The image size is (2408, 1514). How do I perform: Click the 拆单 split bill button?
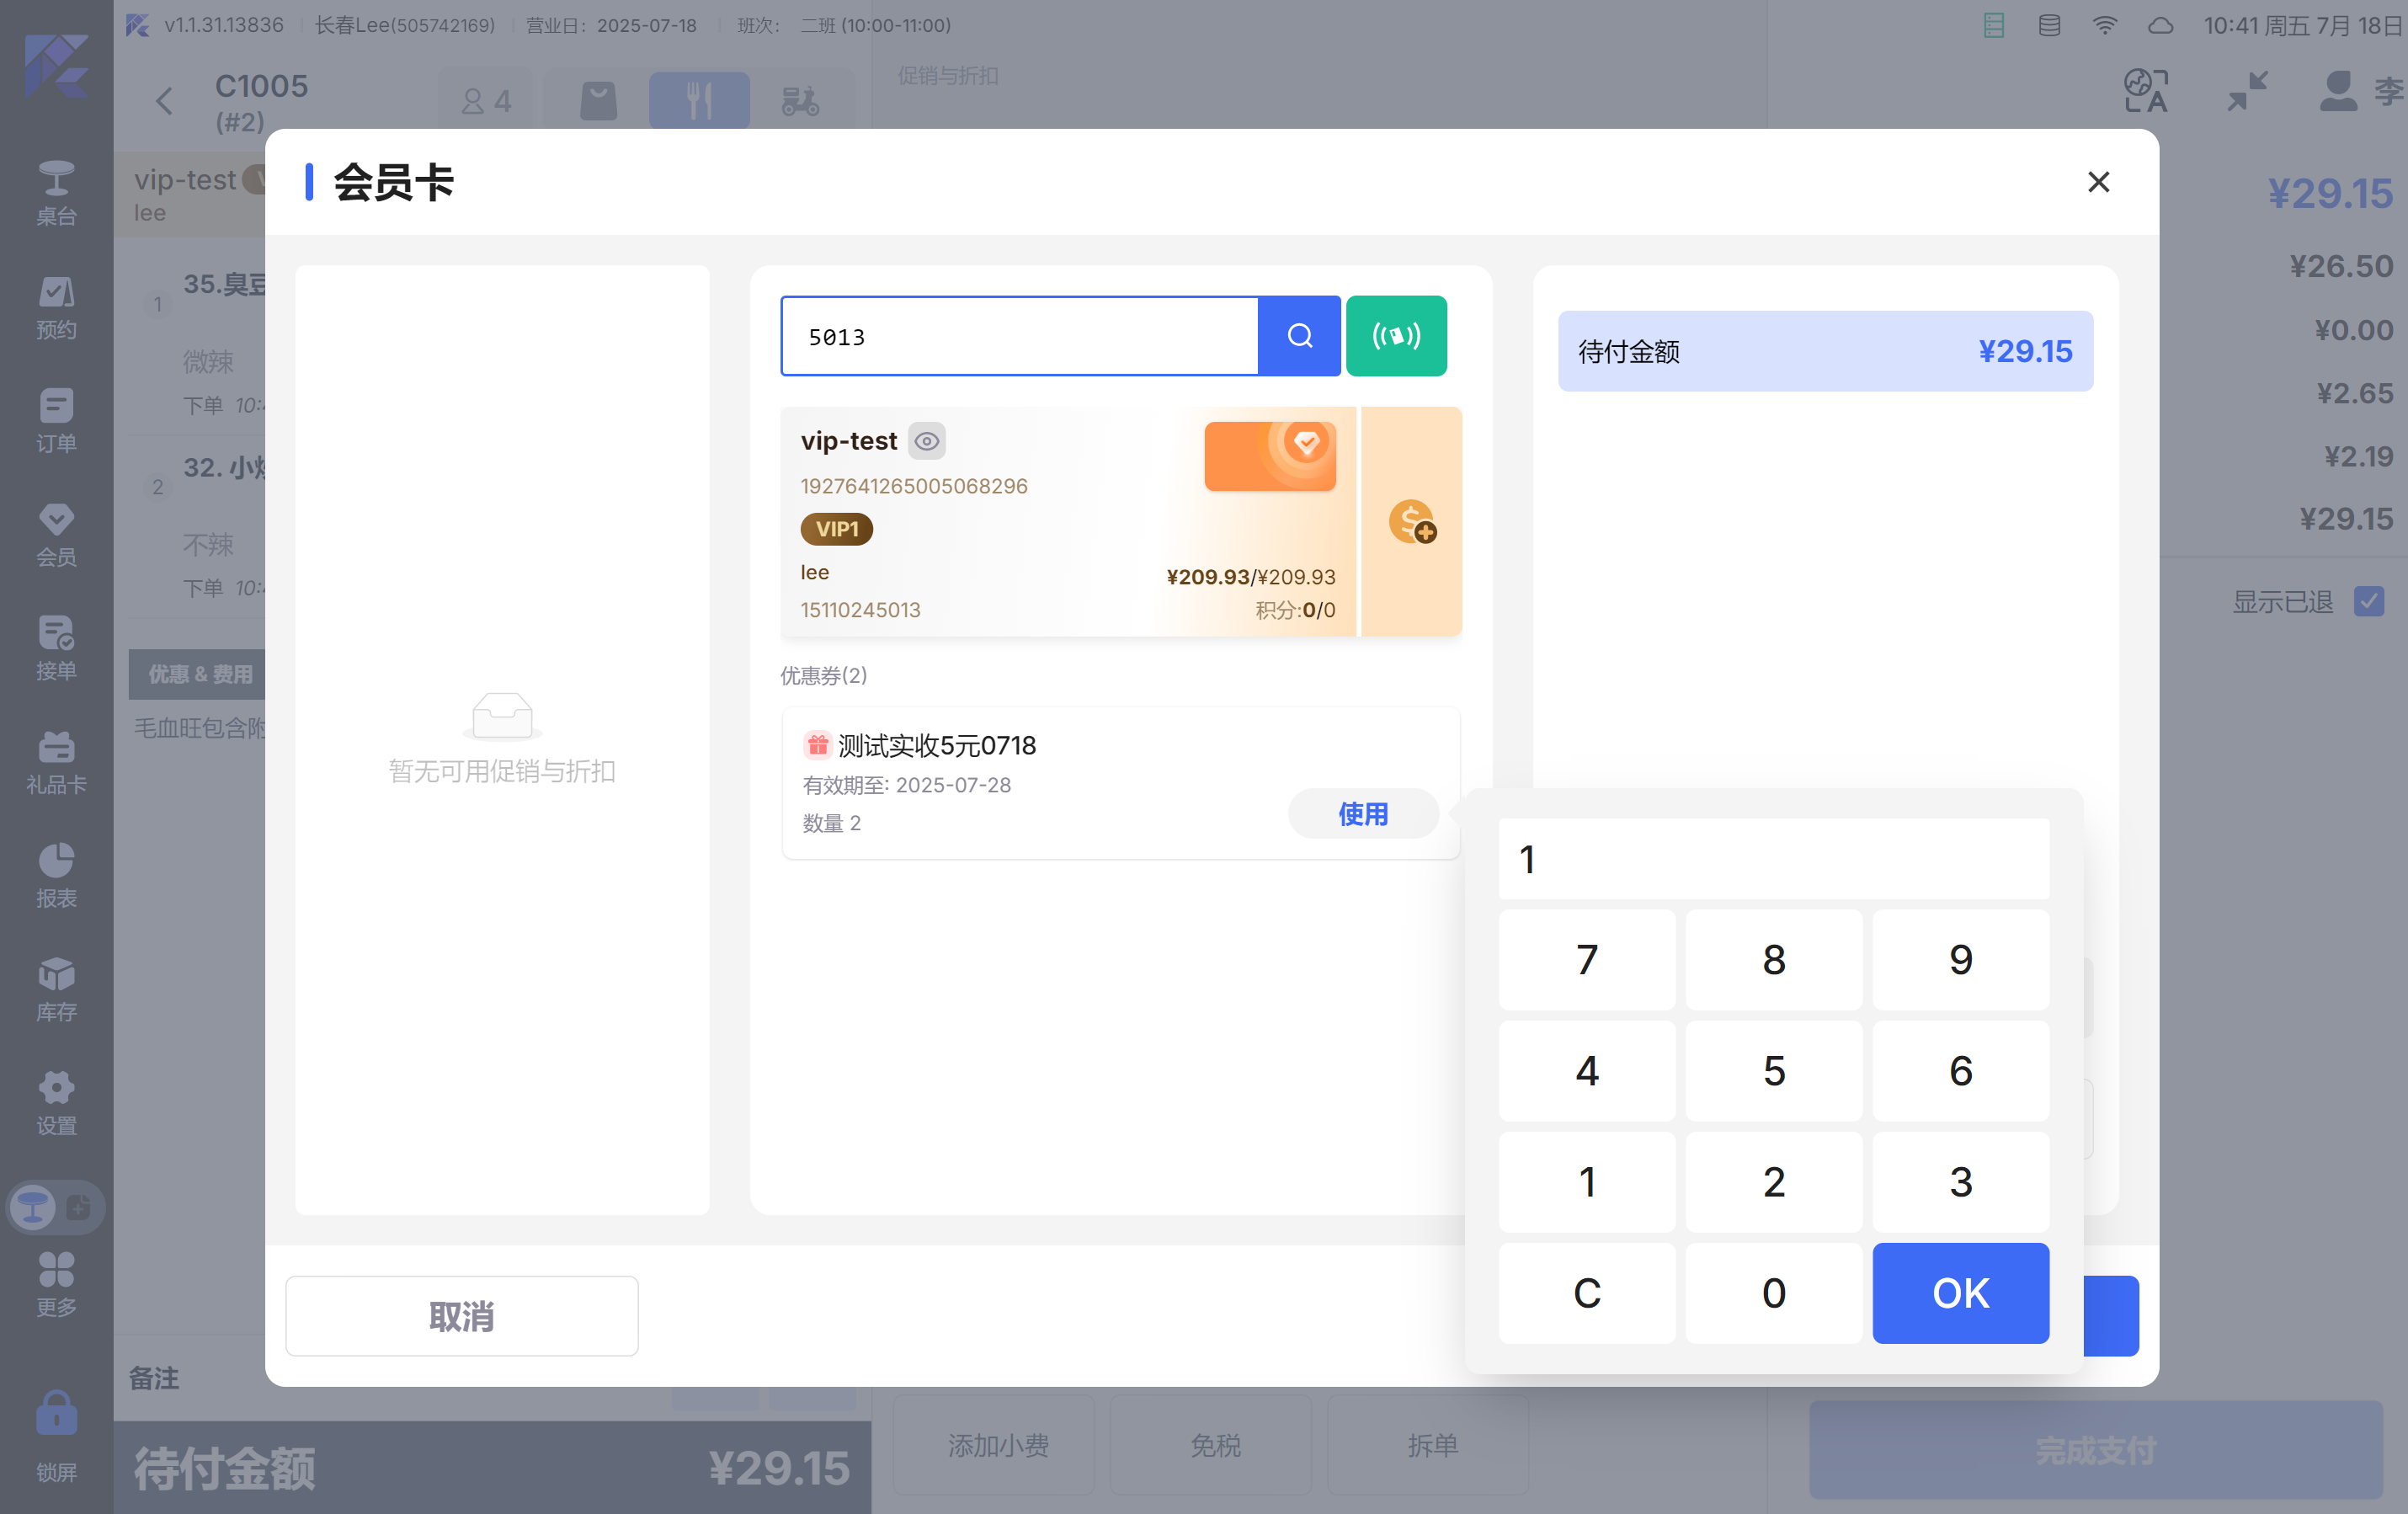pyautogui.click(x=1431, y=1445)
